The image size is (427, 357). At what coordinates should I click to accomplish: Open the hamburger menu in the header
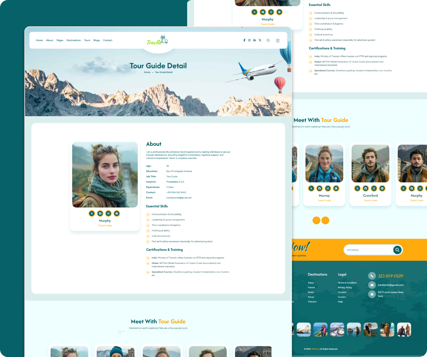click(278, 41)
